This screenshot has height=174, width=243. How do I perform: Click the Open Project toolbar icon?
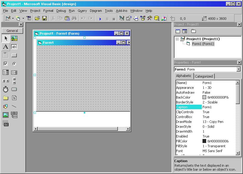[37, 19]
